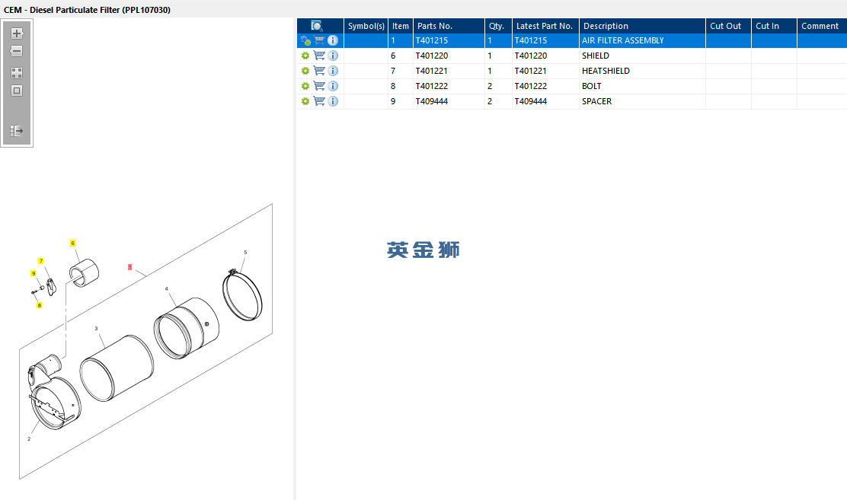Click callout 4 label in diagram
847x500 pixels.
[166, 289]
